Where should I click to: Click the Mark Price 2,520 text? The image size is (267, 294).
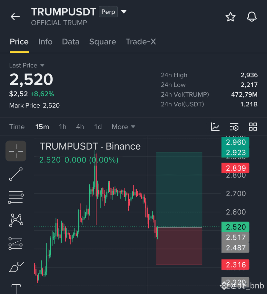pos(35,106)
